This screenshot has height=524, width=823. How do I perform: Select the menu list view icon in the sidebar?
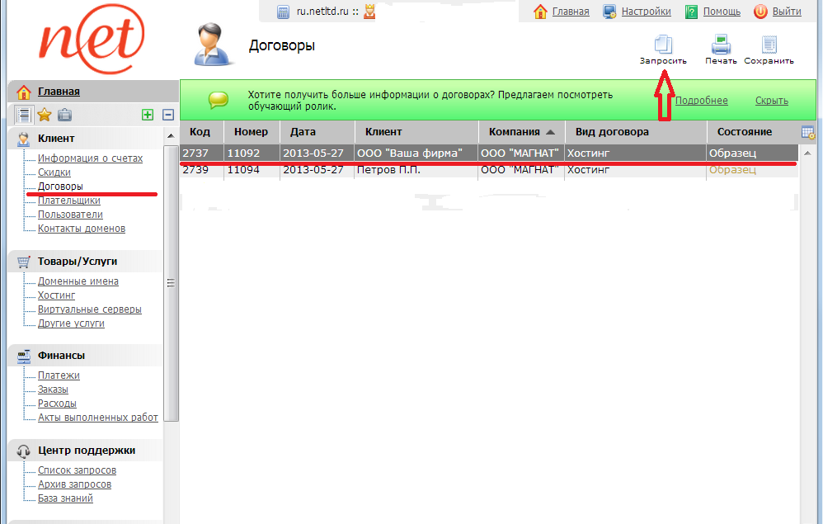[24, 115]
